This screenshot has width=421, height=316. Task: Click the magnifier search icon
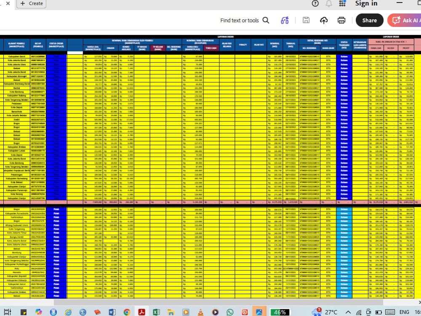266,20
